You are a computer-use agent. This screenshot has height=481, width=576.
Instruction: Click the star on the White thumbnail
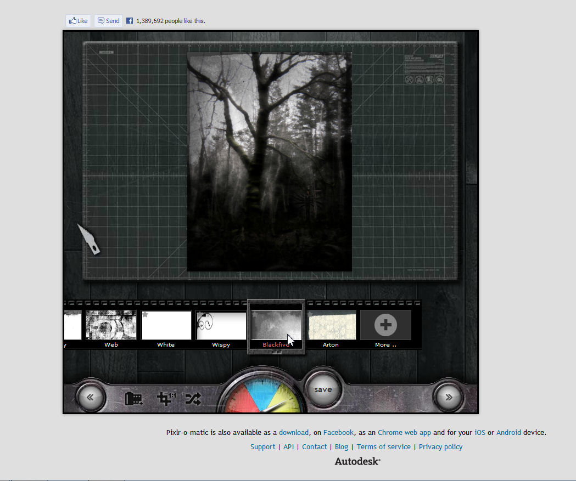tap(145, 314)
